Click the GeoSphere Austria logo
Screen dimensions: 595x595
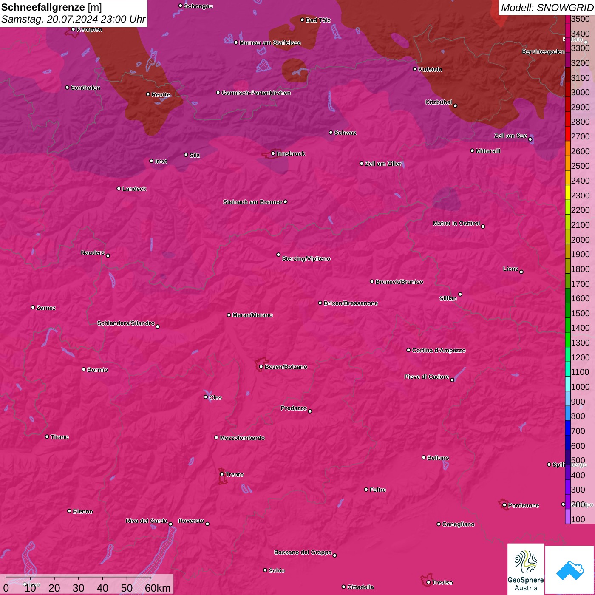pyautogui.click(x=526, y=568)
